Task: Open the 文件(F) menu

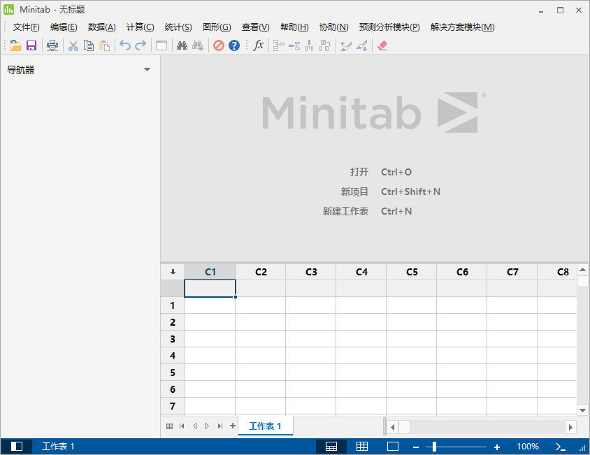Action: (x=27, y=27)
